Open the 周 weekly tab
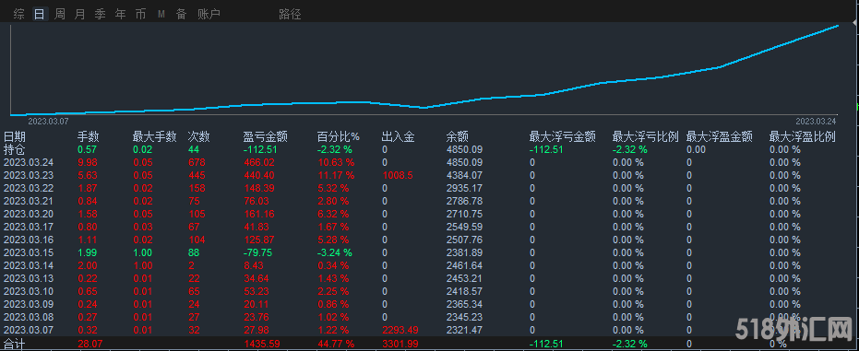The width and height of the screenshot is (859, 351). (60, 14)
